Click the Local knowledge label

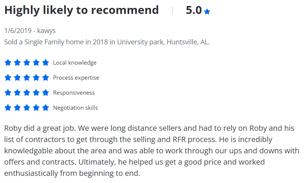coord(75,63)
